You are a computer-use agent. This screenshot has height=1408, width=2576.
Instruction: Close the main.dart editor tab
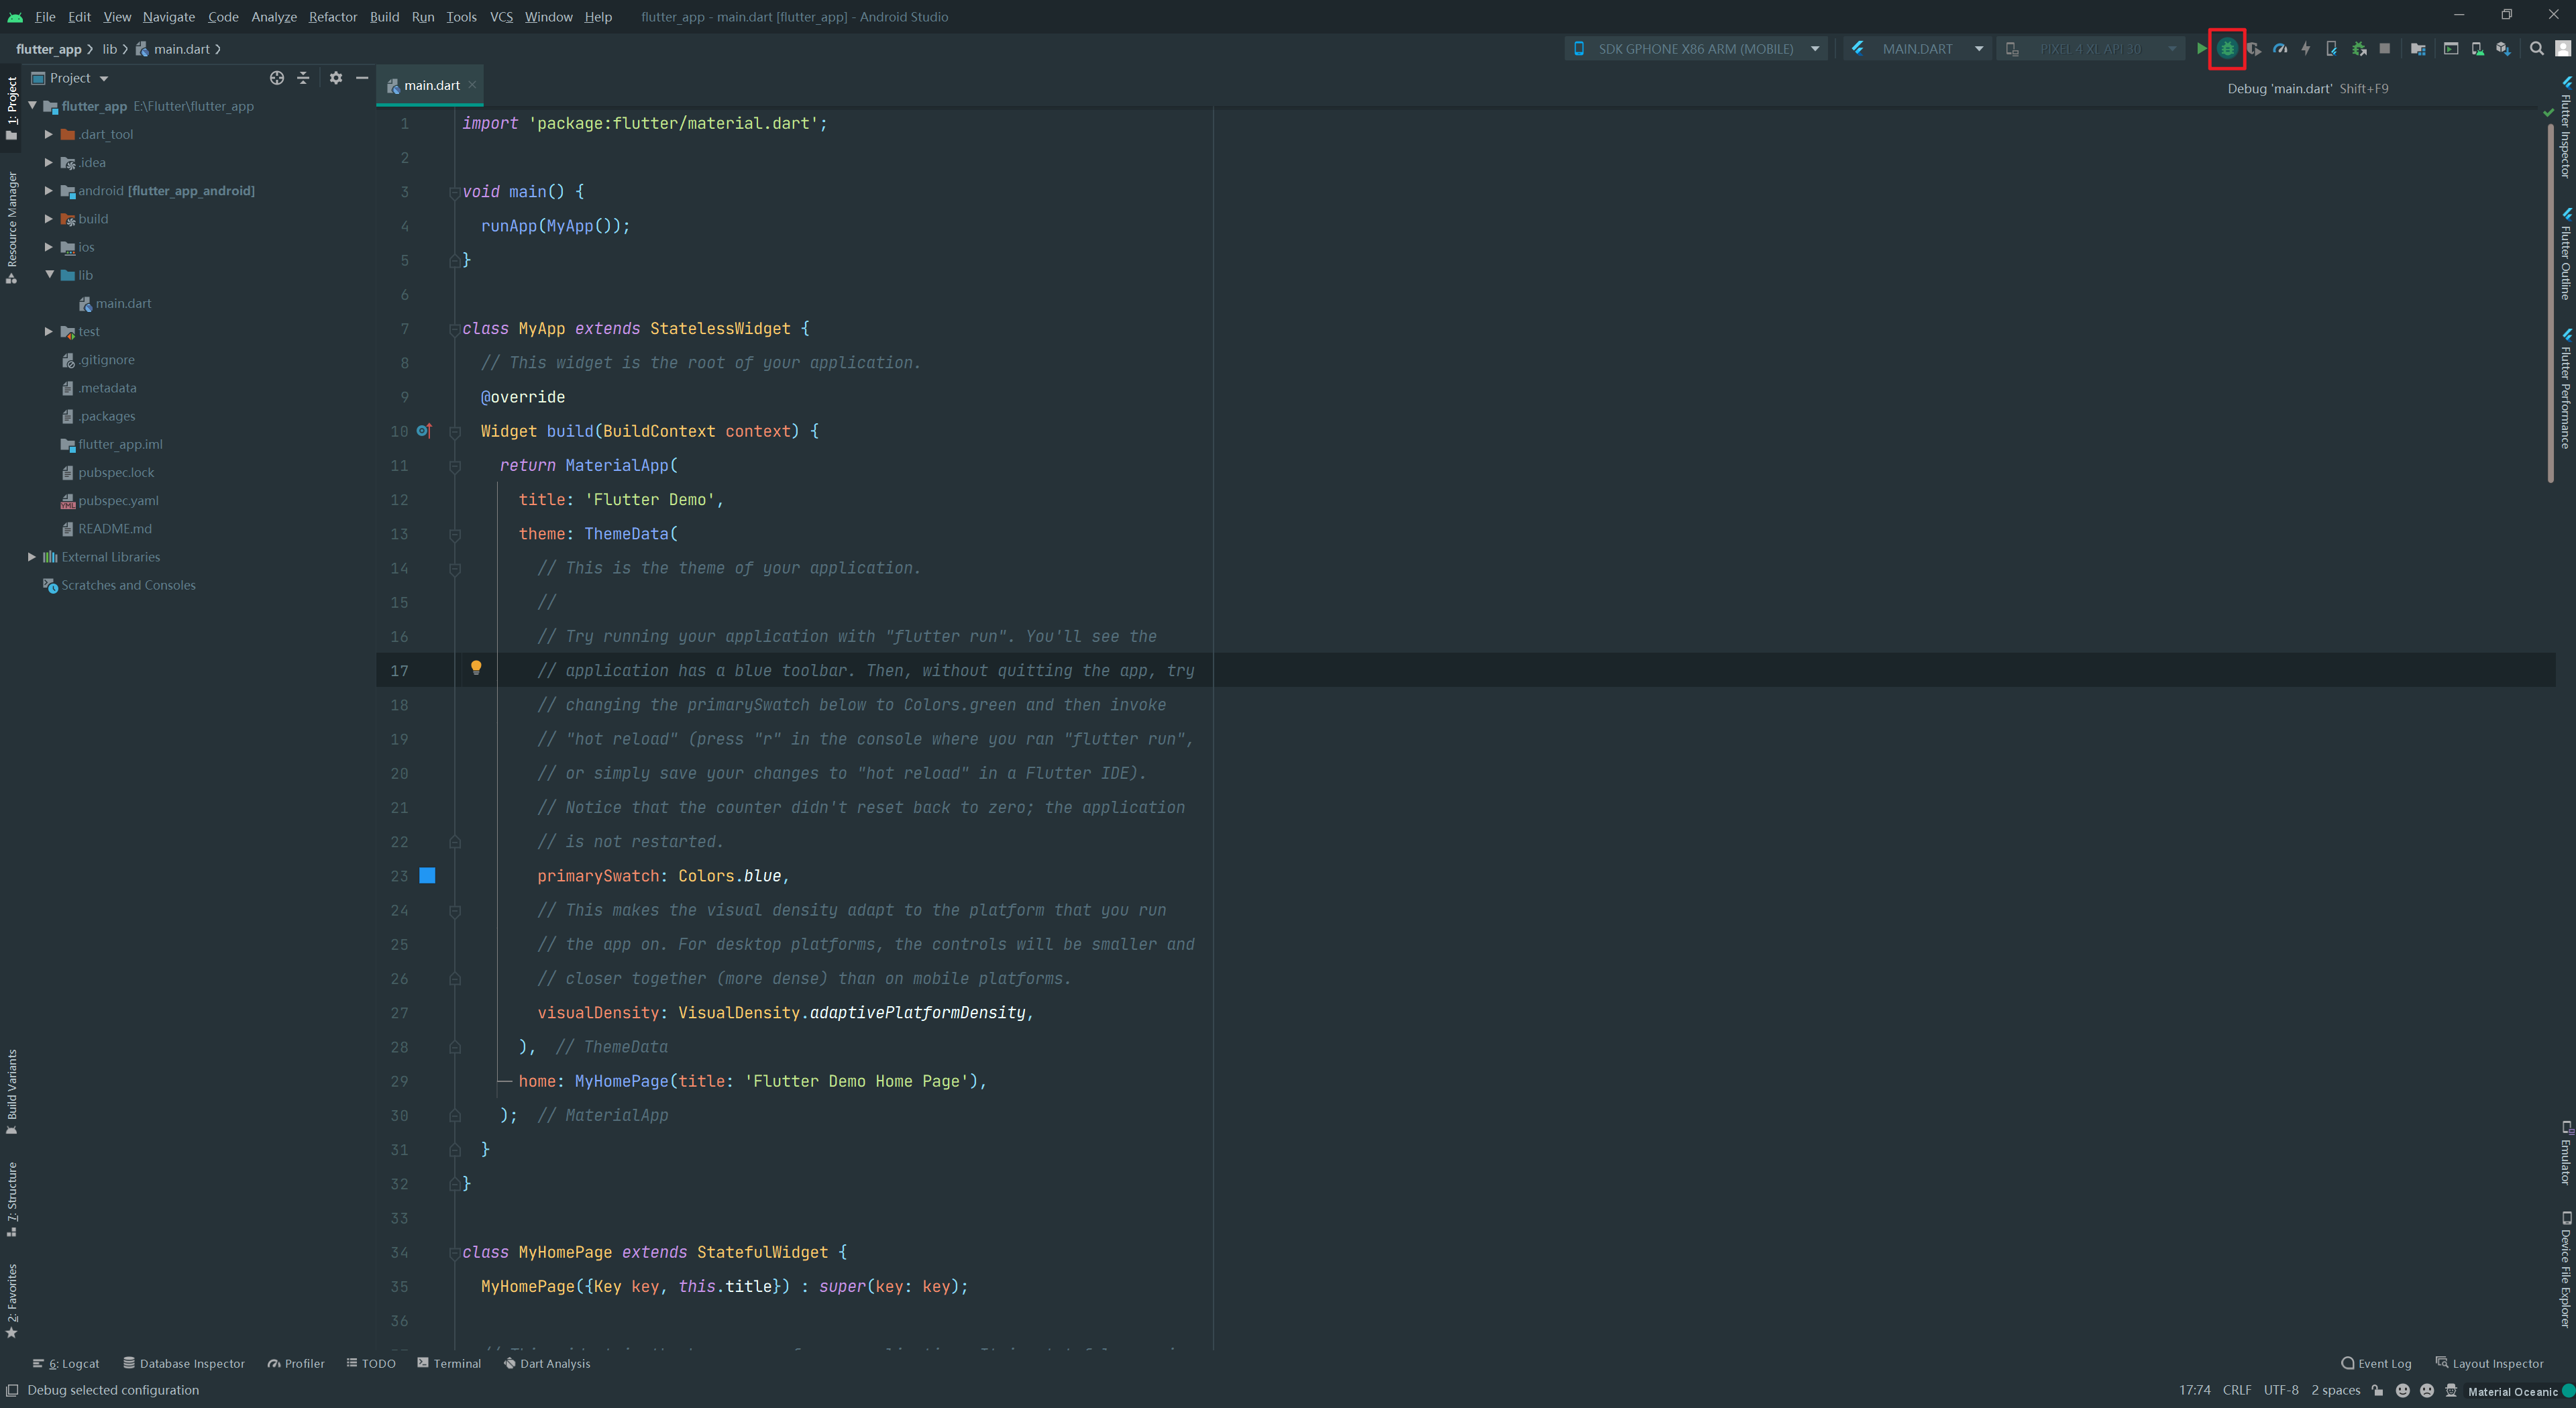[472, 85]
